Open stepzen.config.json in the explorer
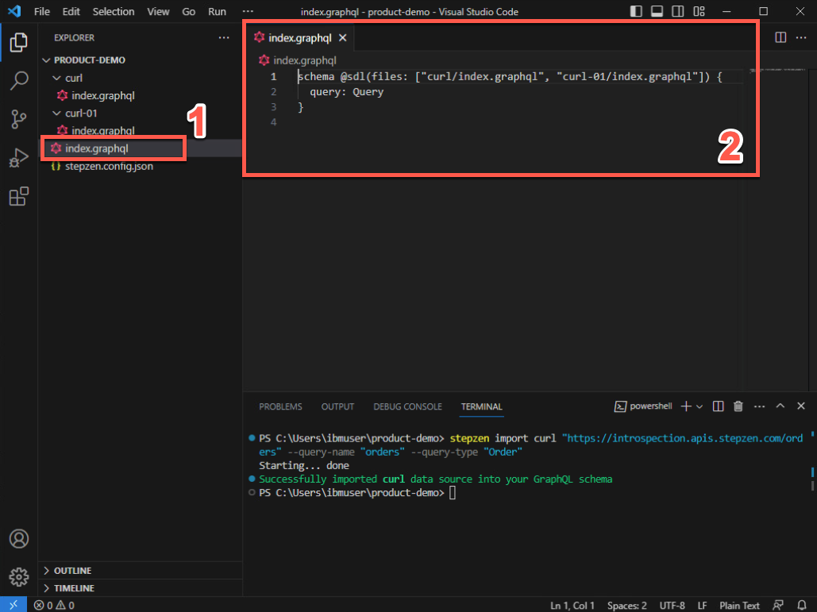This screenshot has height=612, width=817. [109, 166]
